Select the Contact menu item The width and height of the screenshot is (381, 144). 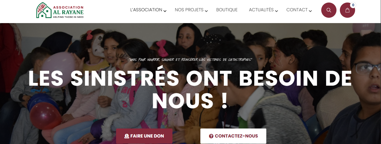coord(297,10)
